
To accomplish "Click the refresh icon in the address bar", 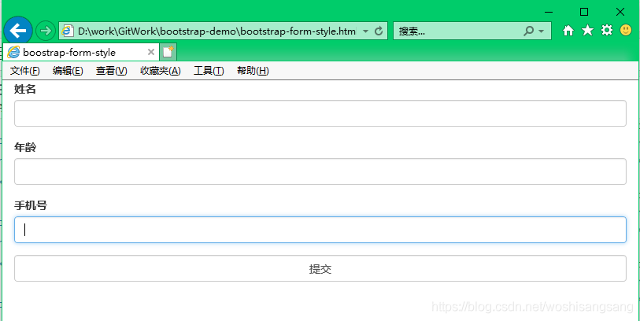I will [x=379, y=31].
